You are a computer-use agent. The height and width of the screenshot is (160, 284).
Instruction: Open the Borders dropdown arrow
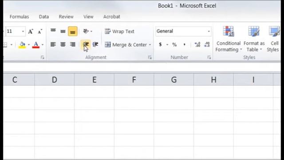(12, 45)
